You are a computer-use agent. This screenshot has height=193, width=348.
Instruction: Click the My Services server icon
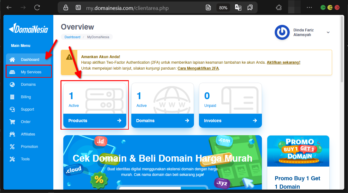(12, 72)
